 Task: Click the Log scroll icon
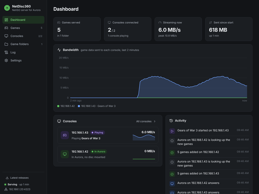[6, 52]
